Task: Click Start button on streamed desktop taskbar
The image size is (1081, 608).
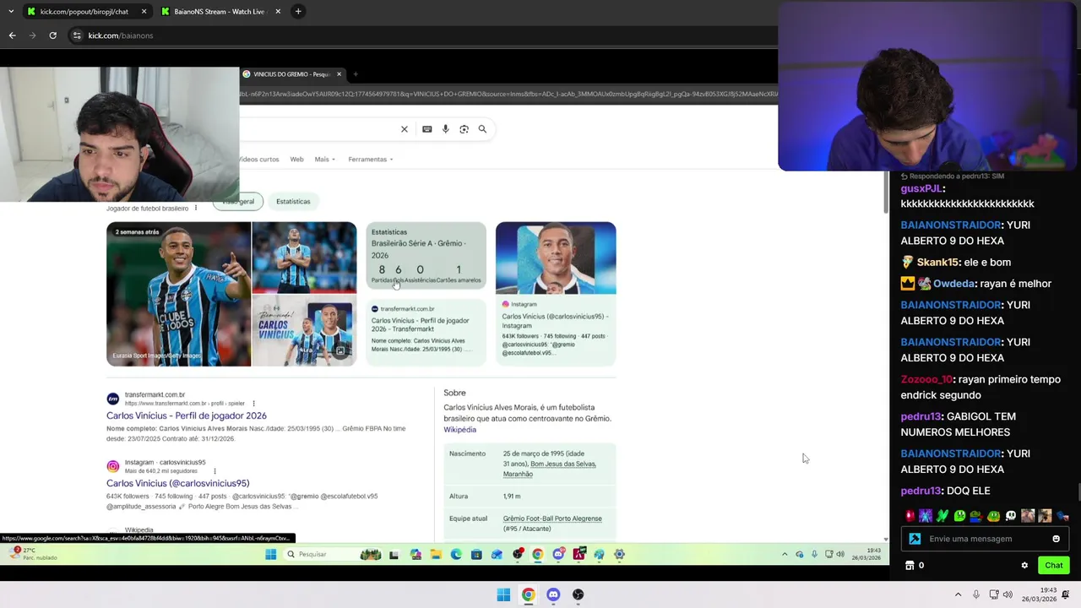Action: [x=270, y=554]
